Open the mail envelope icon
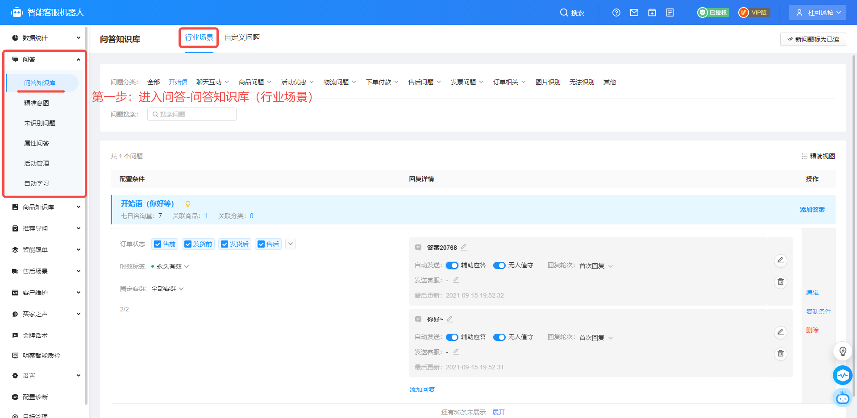The height and width of the screenshot is (418, 857). click(634, 12)
